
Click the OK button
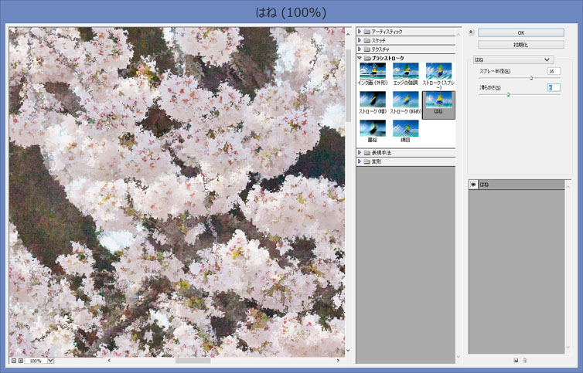pos(520,32)
